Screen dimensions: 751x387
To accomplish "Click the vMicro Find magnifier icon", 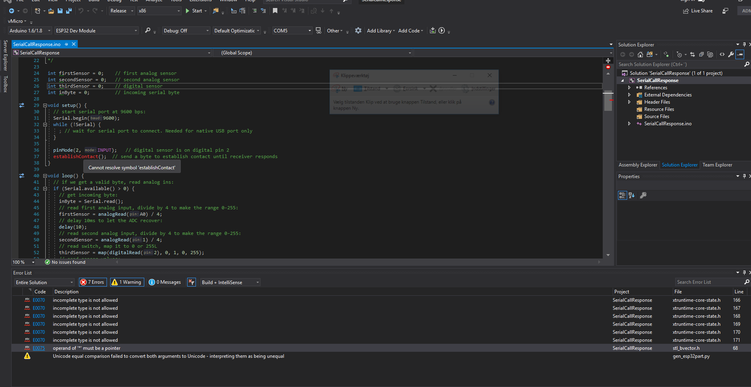I will point(147,30).
